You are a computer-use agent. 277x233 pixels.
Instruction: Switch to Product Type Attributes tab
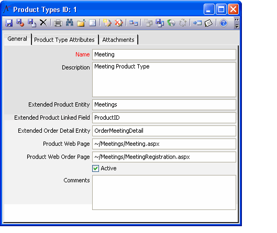(64, 40)
